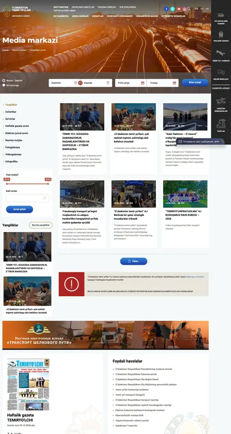This screenshot has width=231, height=434.
Task: Click the swap stations icon
Action: 80,83
